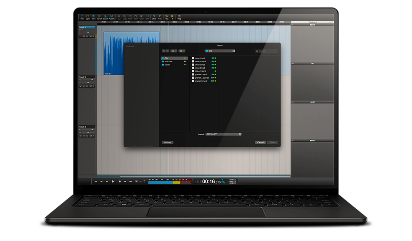Toggle Solo on Track 3
The width and height of the screenshot is (412, 241).
tap(87, 136)
